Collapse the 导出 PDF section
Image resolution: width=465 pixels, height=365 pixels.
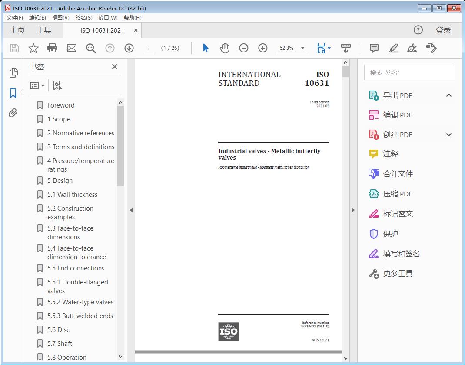449,95
